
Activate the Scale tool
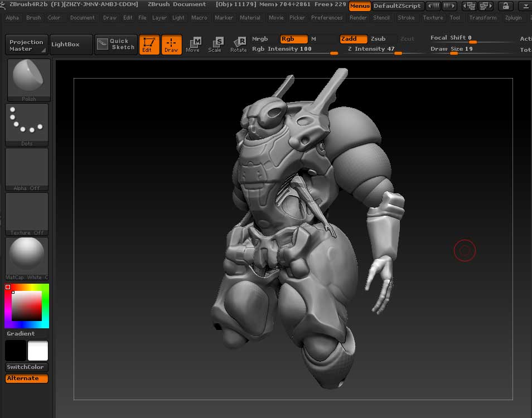point(215,45)
